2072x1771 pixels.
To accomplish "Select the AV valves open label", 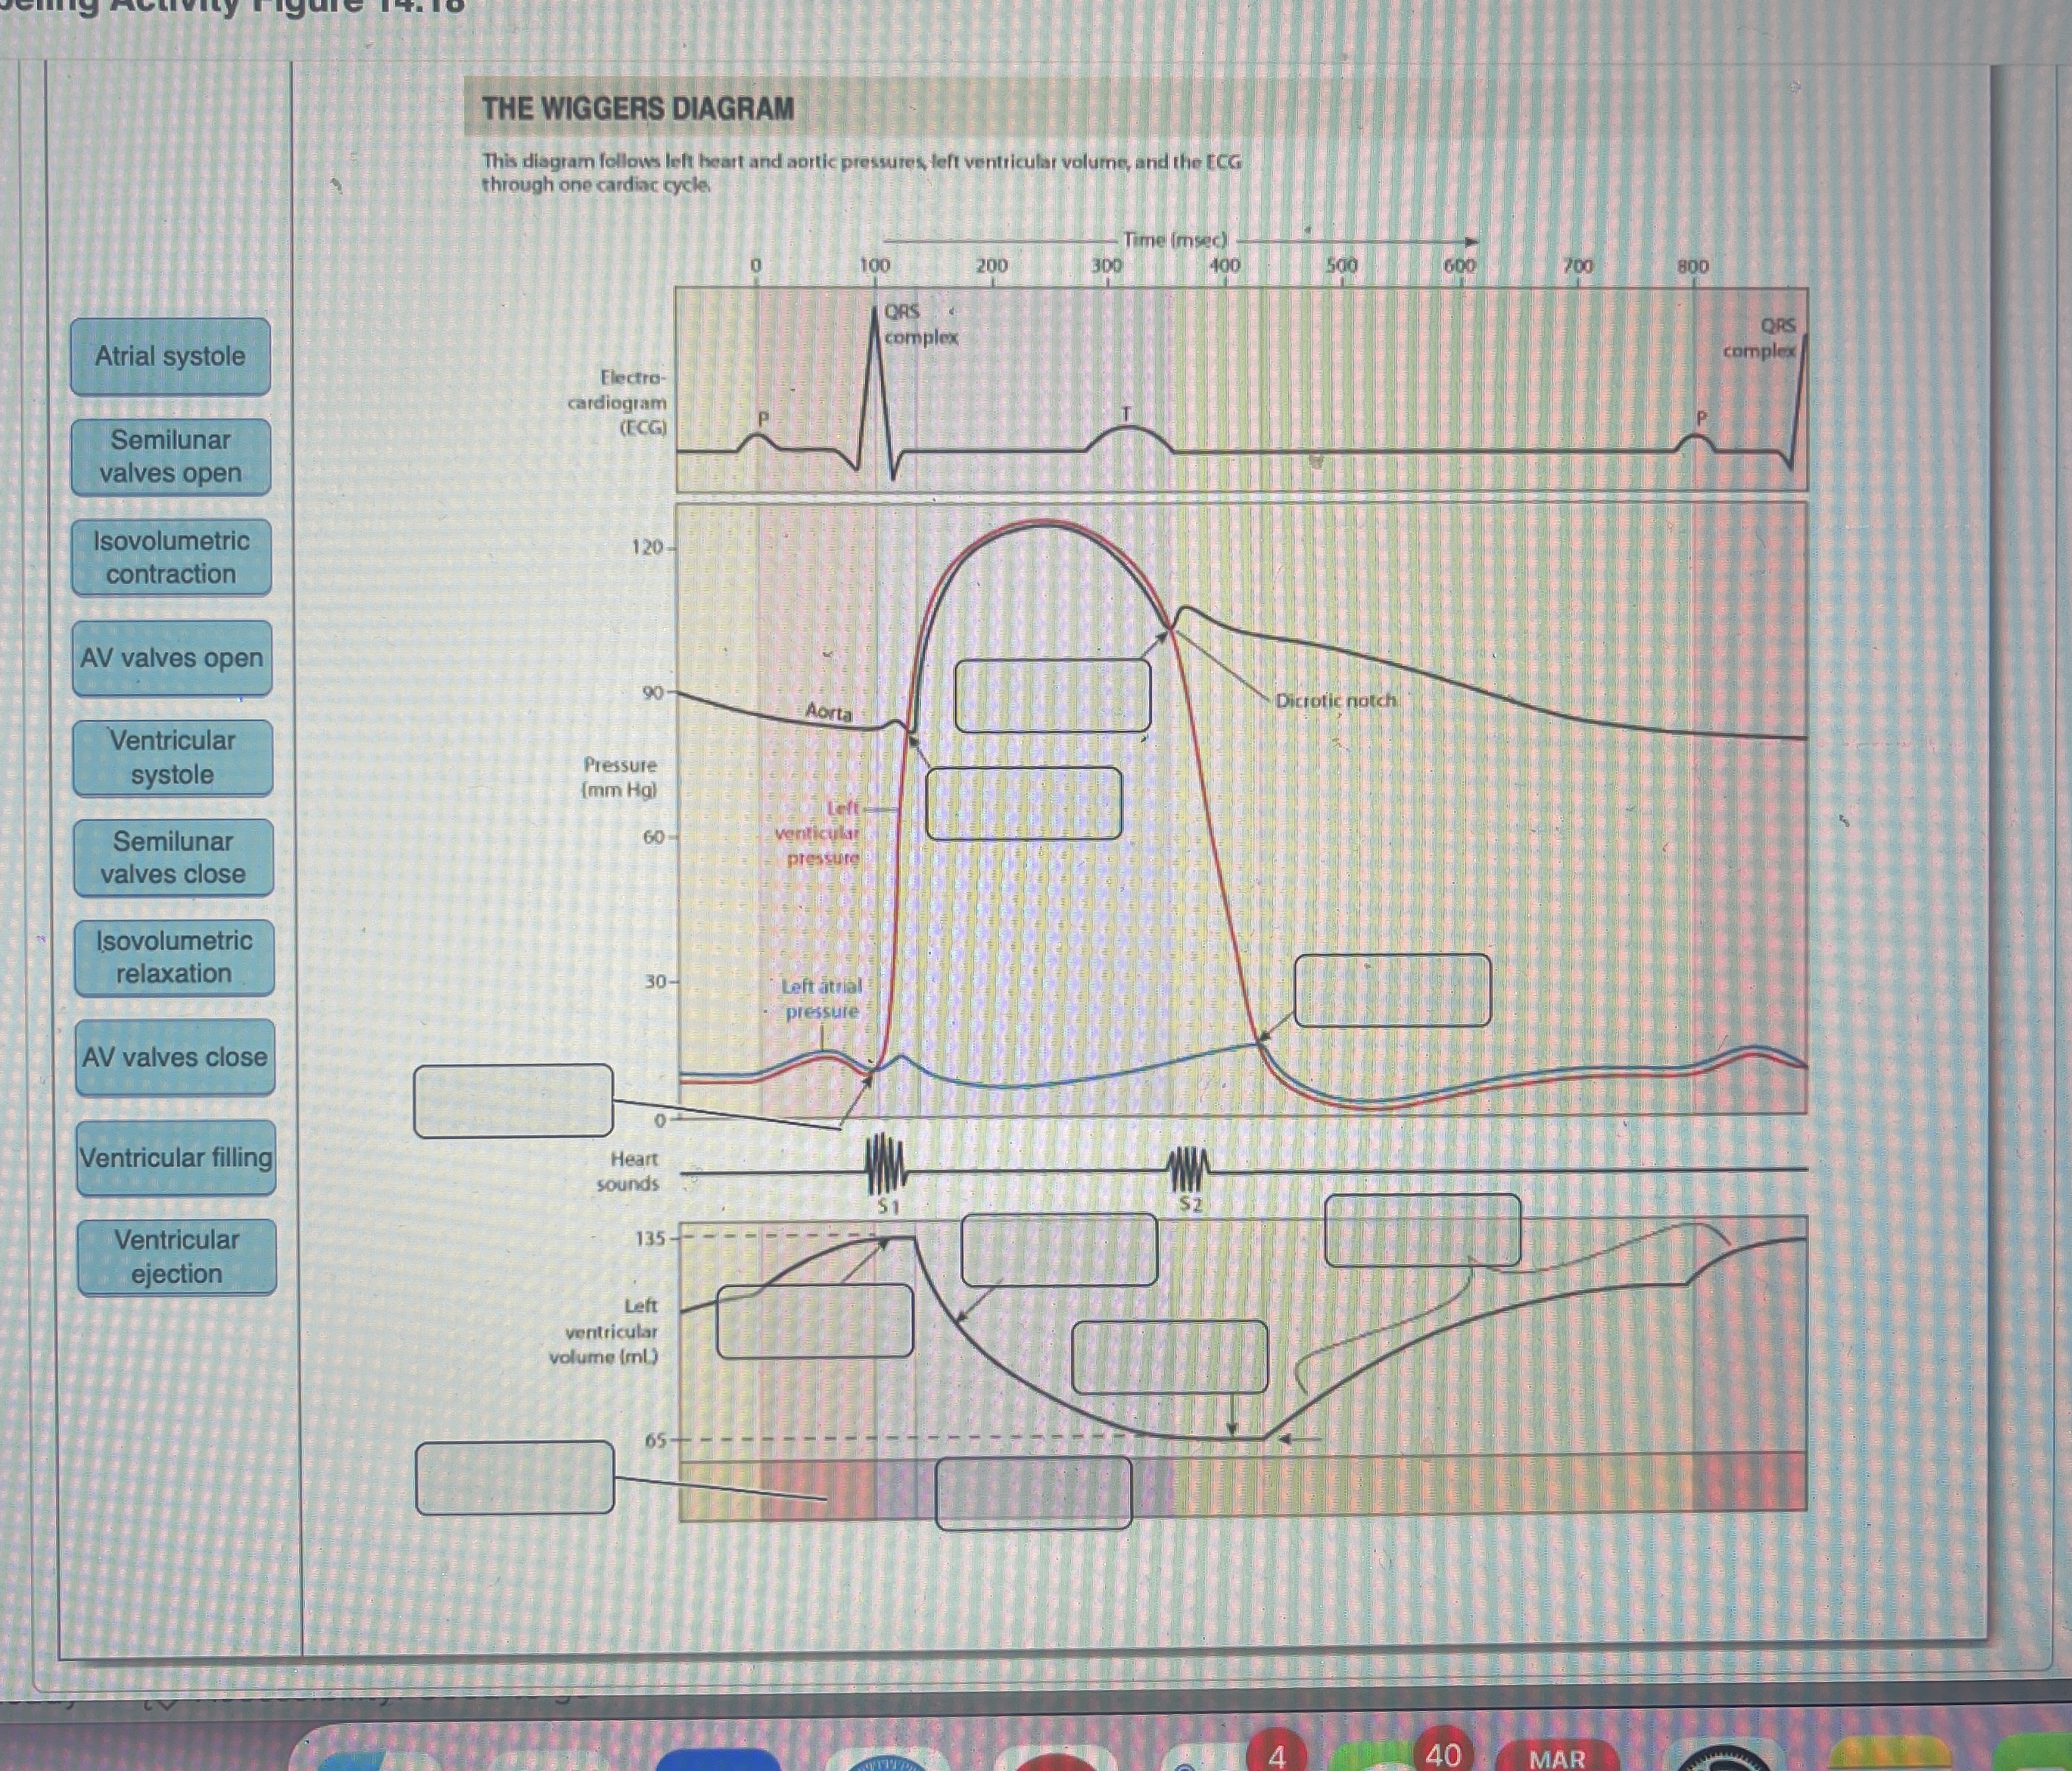I will (172, 658).
